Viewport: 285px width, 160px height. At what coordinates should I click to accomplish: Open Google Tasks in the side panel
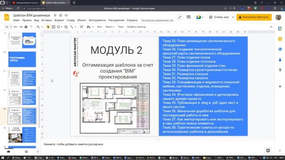[x=280, y=49]
